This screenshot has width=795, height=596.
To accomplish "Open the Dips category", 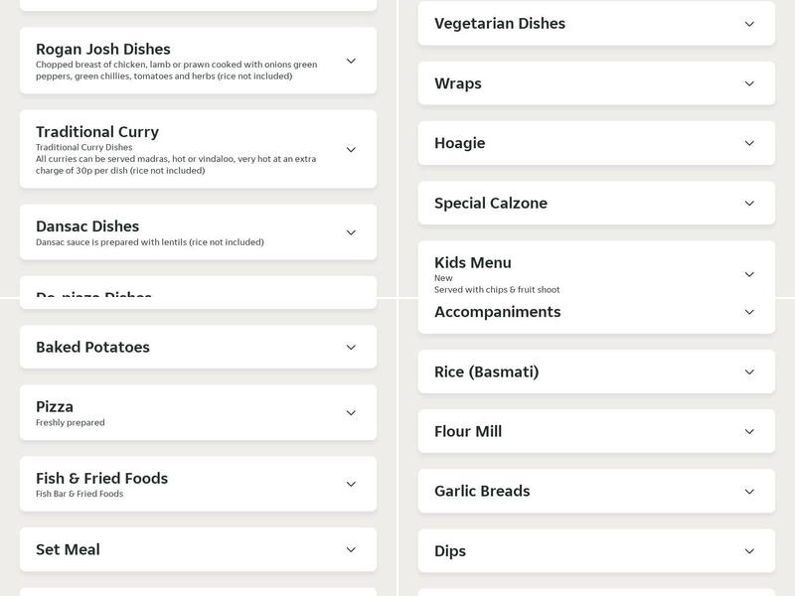I will click(594, 550).
